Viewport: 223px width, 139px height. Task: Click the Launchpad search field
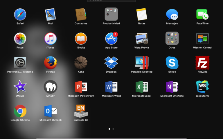[111, 1]
